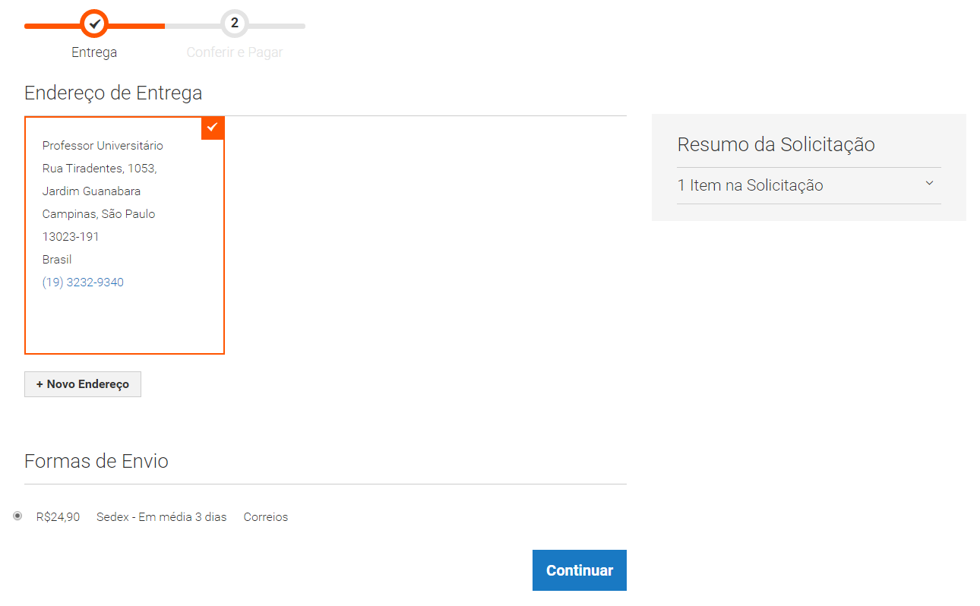The width and height of the screenshot is (980, 606).
Task: Click the "Resumo da Solicitação" heading
Action: pyautogui.click(x=776, y=144)
